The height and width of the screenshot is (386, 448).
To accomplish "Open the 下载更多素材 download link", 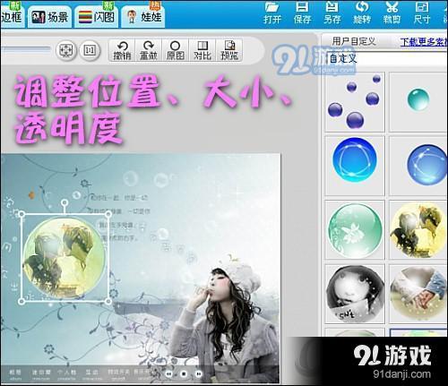I will click(x=424, y=42).
